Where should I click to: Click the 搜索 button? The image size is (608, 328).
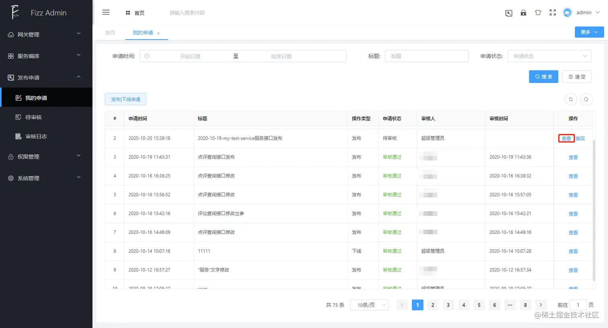tap(543, 77)
